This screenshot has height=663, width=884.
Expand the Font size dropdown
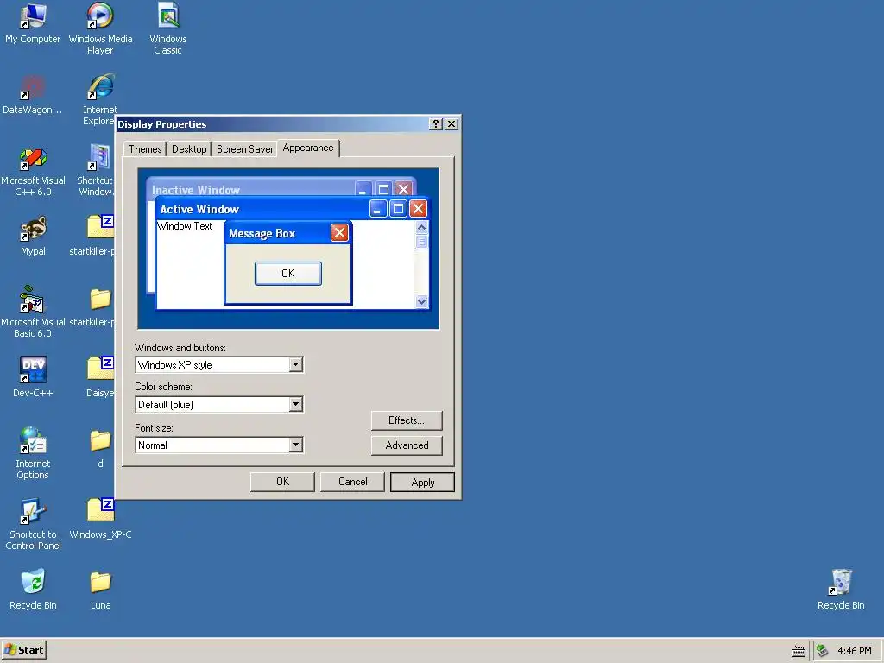tap(295, 445)
